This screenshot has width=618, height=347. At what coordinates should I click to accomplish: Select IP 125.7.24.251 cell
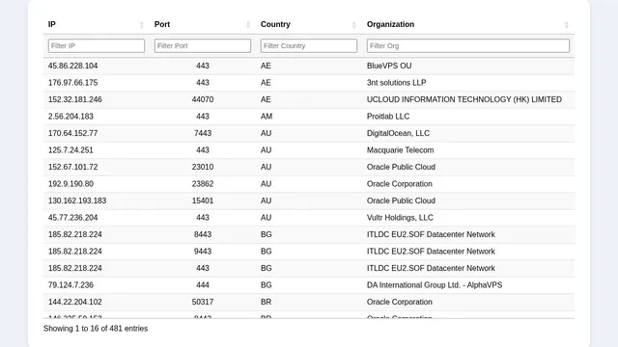coord(70,150)
